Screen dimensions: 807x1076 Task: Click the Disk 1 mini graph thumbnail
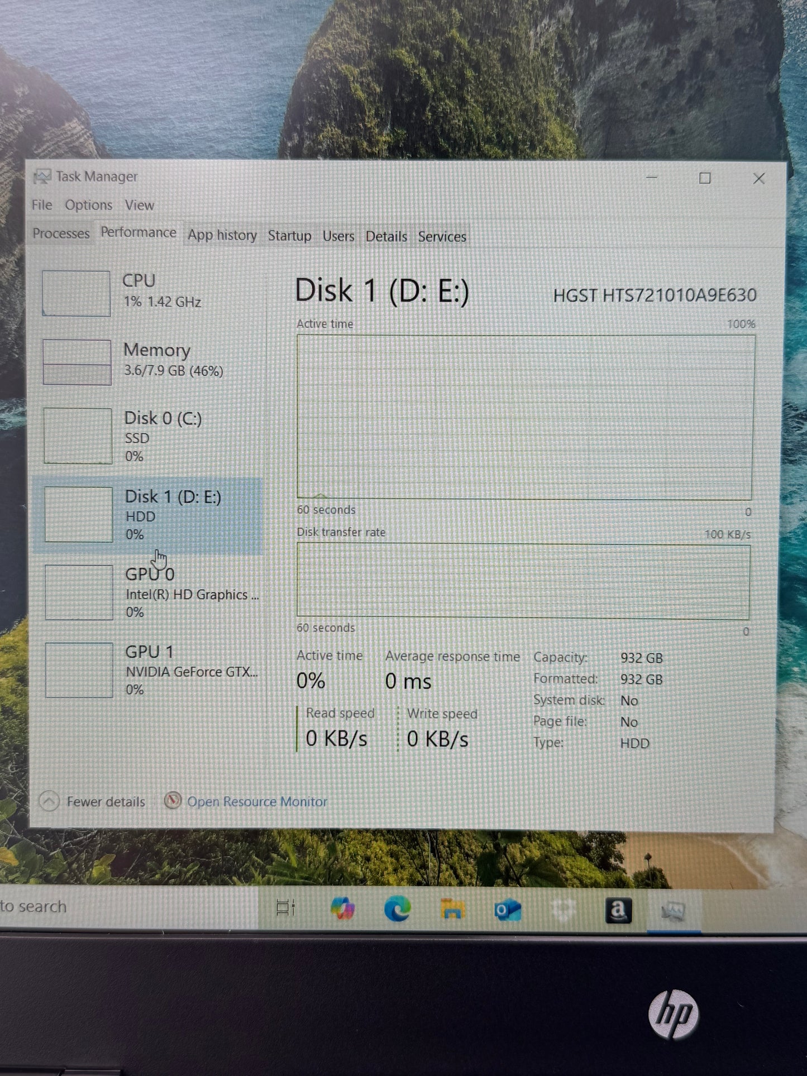pos(78,514)
